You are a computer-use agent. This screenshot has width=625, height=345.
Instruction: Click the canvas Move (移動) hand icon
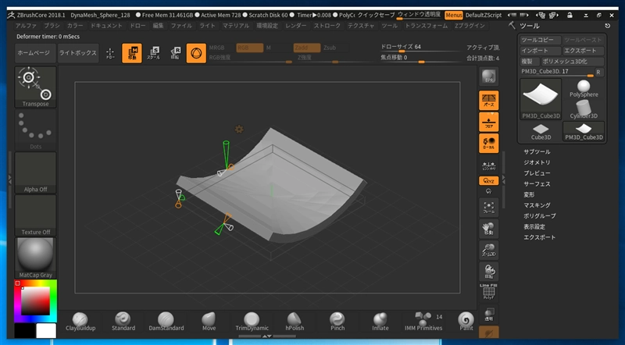(x=489, y=229)
